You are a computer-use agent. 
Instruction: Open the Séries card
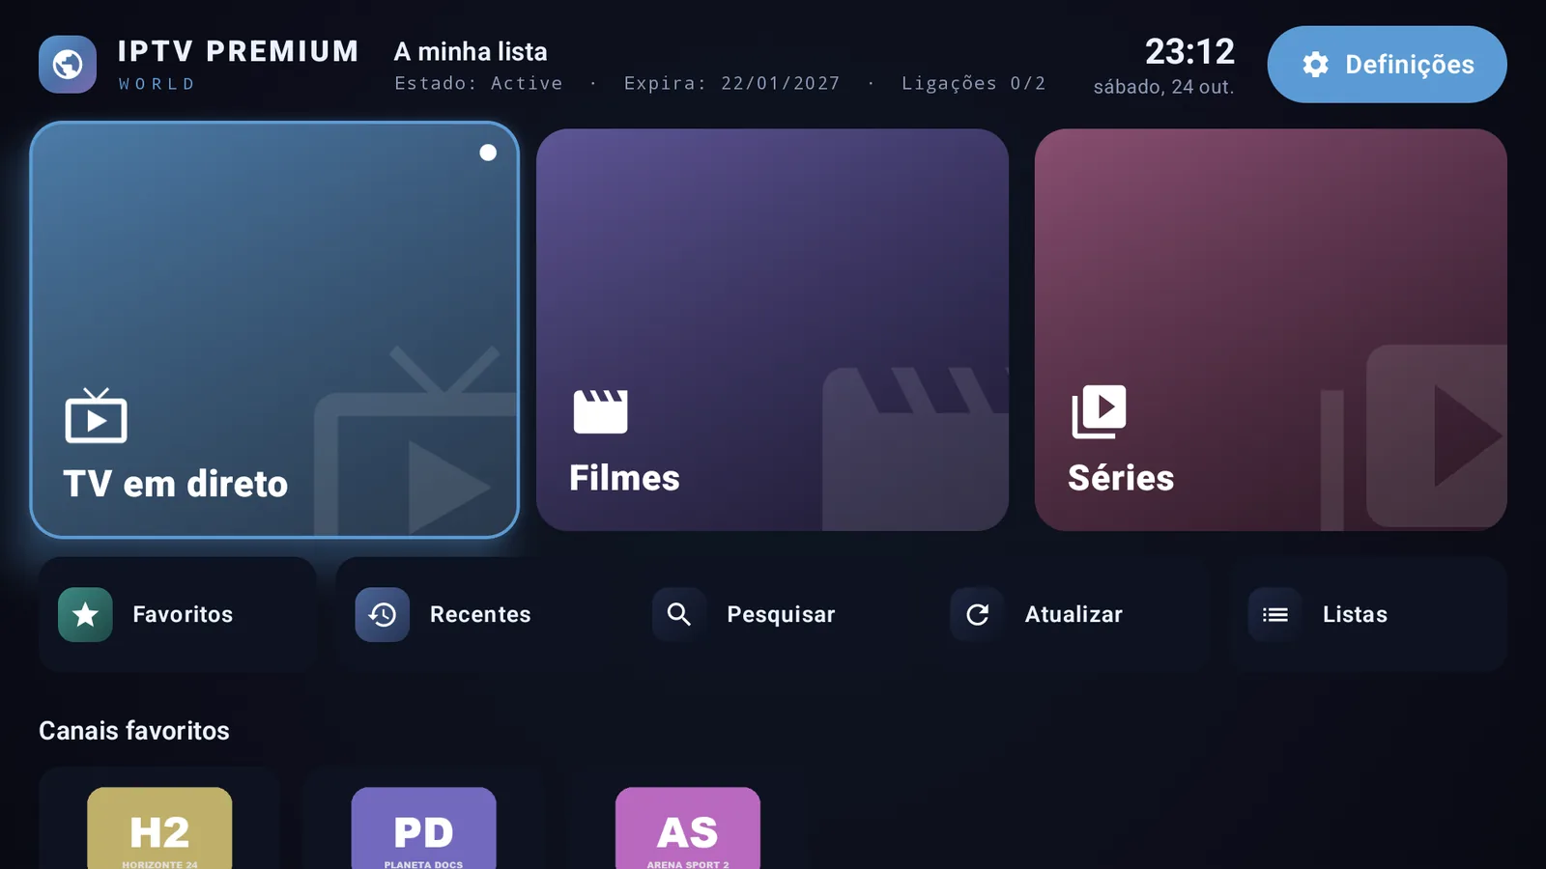coord(1271,329)
